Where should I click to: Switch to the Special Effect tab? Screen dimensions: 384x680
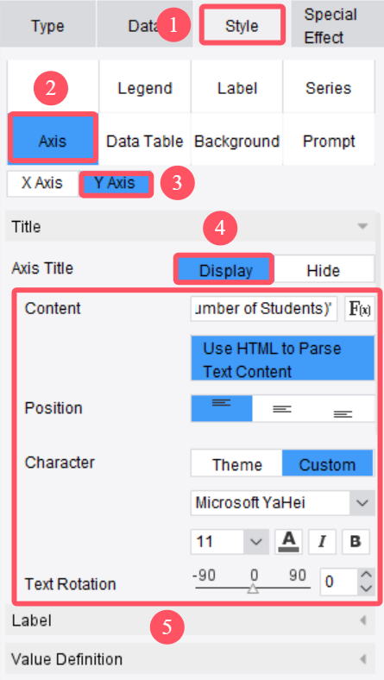coord(337,26)
